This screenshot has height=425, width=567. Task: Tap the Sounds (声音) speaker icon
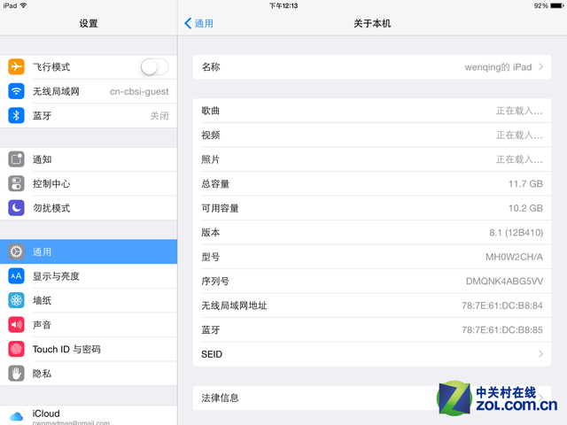click(16, 325)
